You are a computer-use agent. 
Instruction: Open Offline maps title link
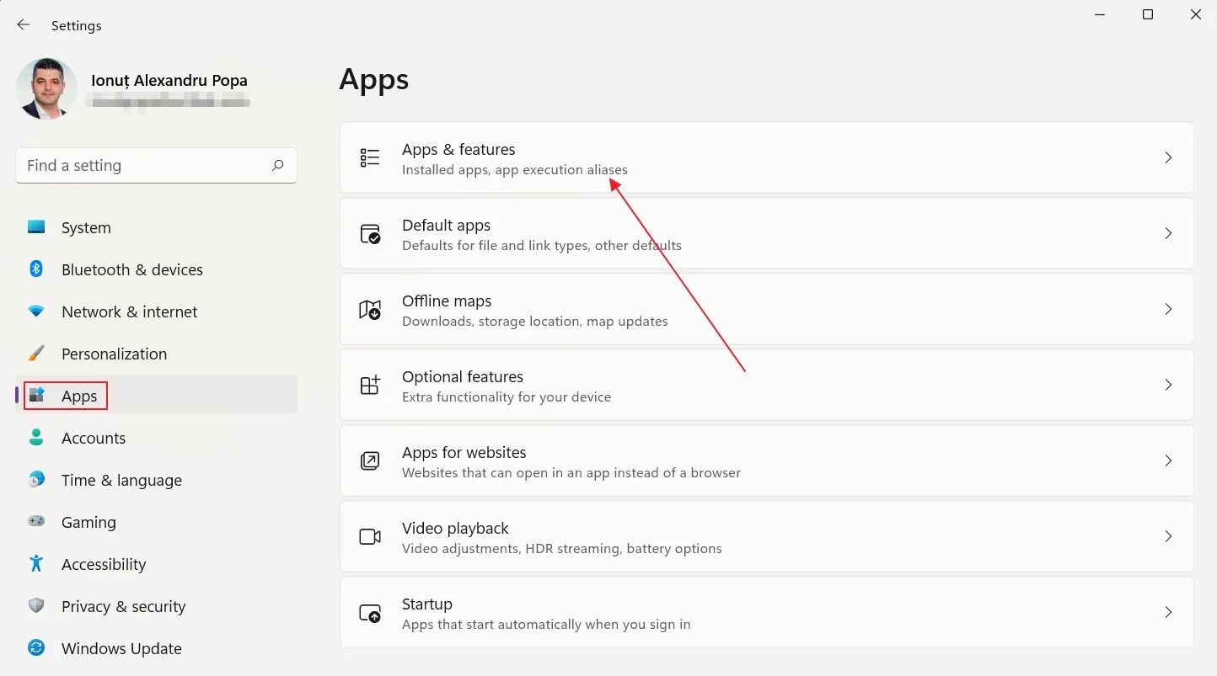click(447, 301)
